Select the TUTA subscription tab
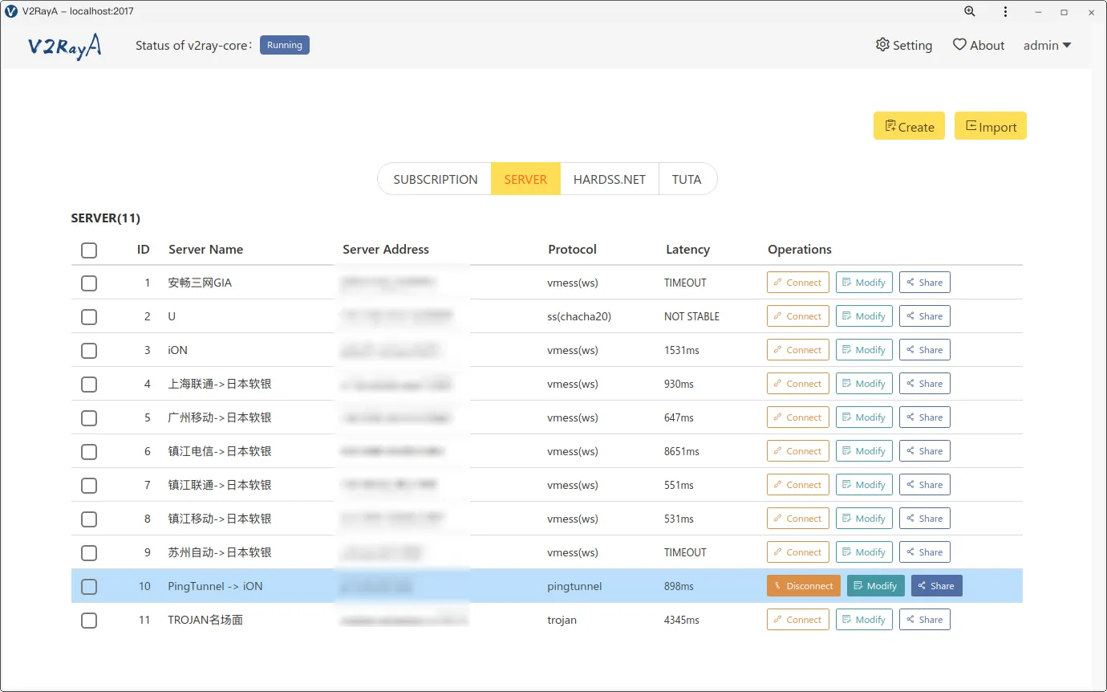 click(x=687, y=178)
